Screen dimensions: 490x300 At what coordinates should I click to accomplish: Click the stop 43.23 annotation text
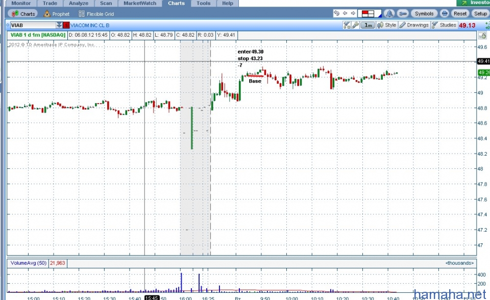(250, 59)
